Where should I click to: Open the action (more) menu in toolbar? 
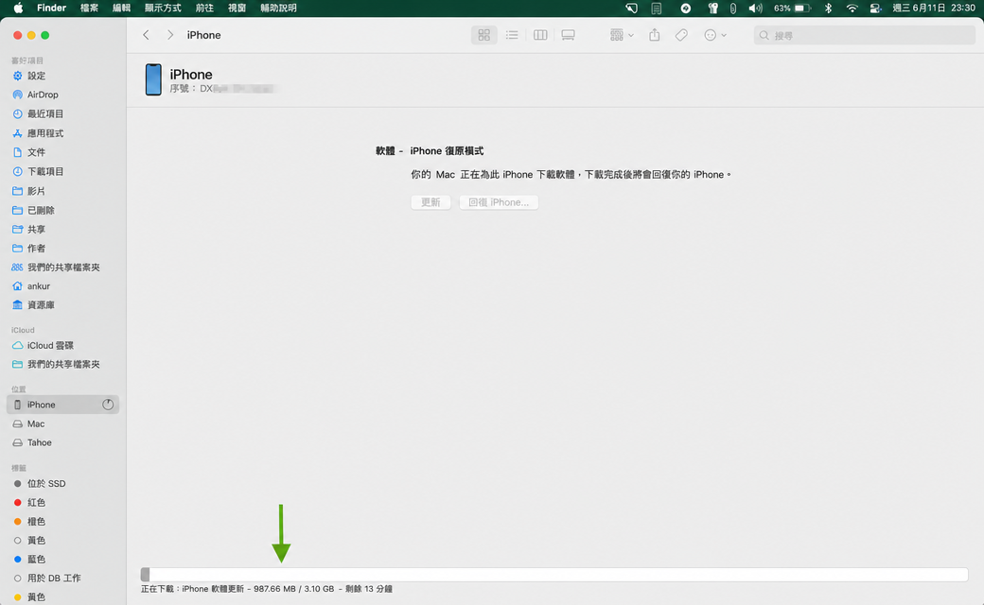click(714, 35)
